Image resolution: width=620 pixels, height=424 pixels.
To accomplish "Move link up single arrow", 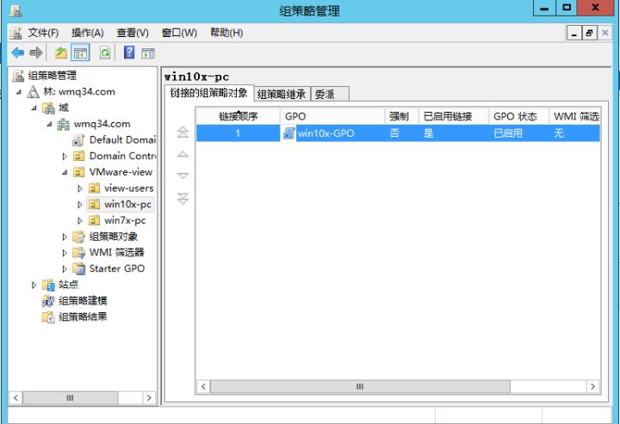I will [183, 154].
